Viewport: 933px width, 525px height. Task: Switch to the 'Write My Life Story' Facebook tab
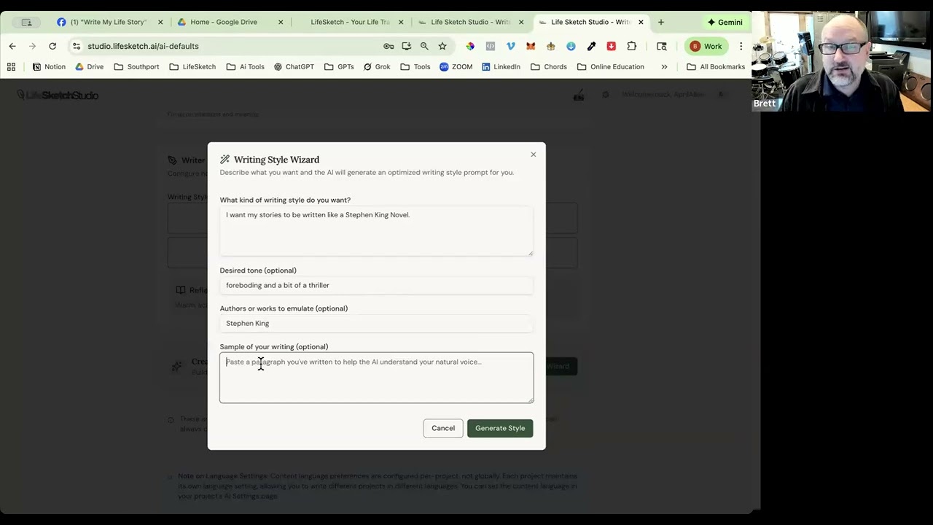(109, 22)
